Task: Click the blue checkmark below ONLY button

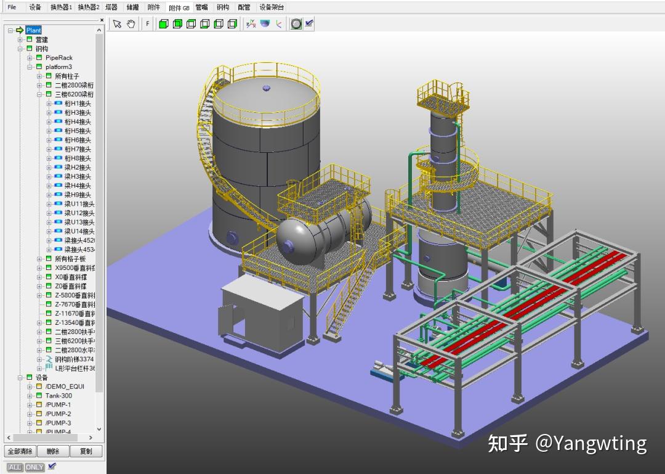Action: point(52,467)
